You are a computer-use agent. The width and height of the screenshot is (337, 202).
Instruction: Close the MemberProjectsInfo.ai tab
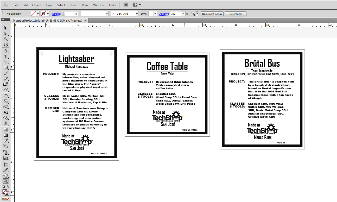pyautogui.click(x=85, y=21)
